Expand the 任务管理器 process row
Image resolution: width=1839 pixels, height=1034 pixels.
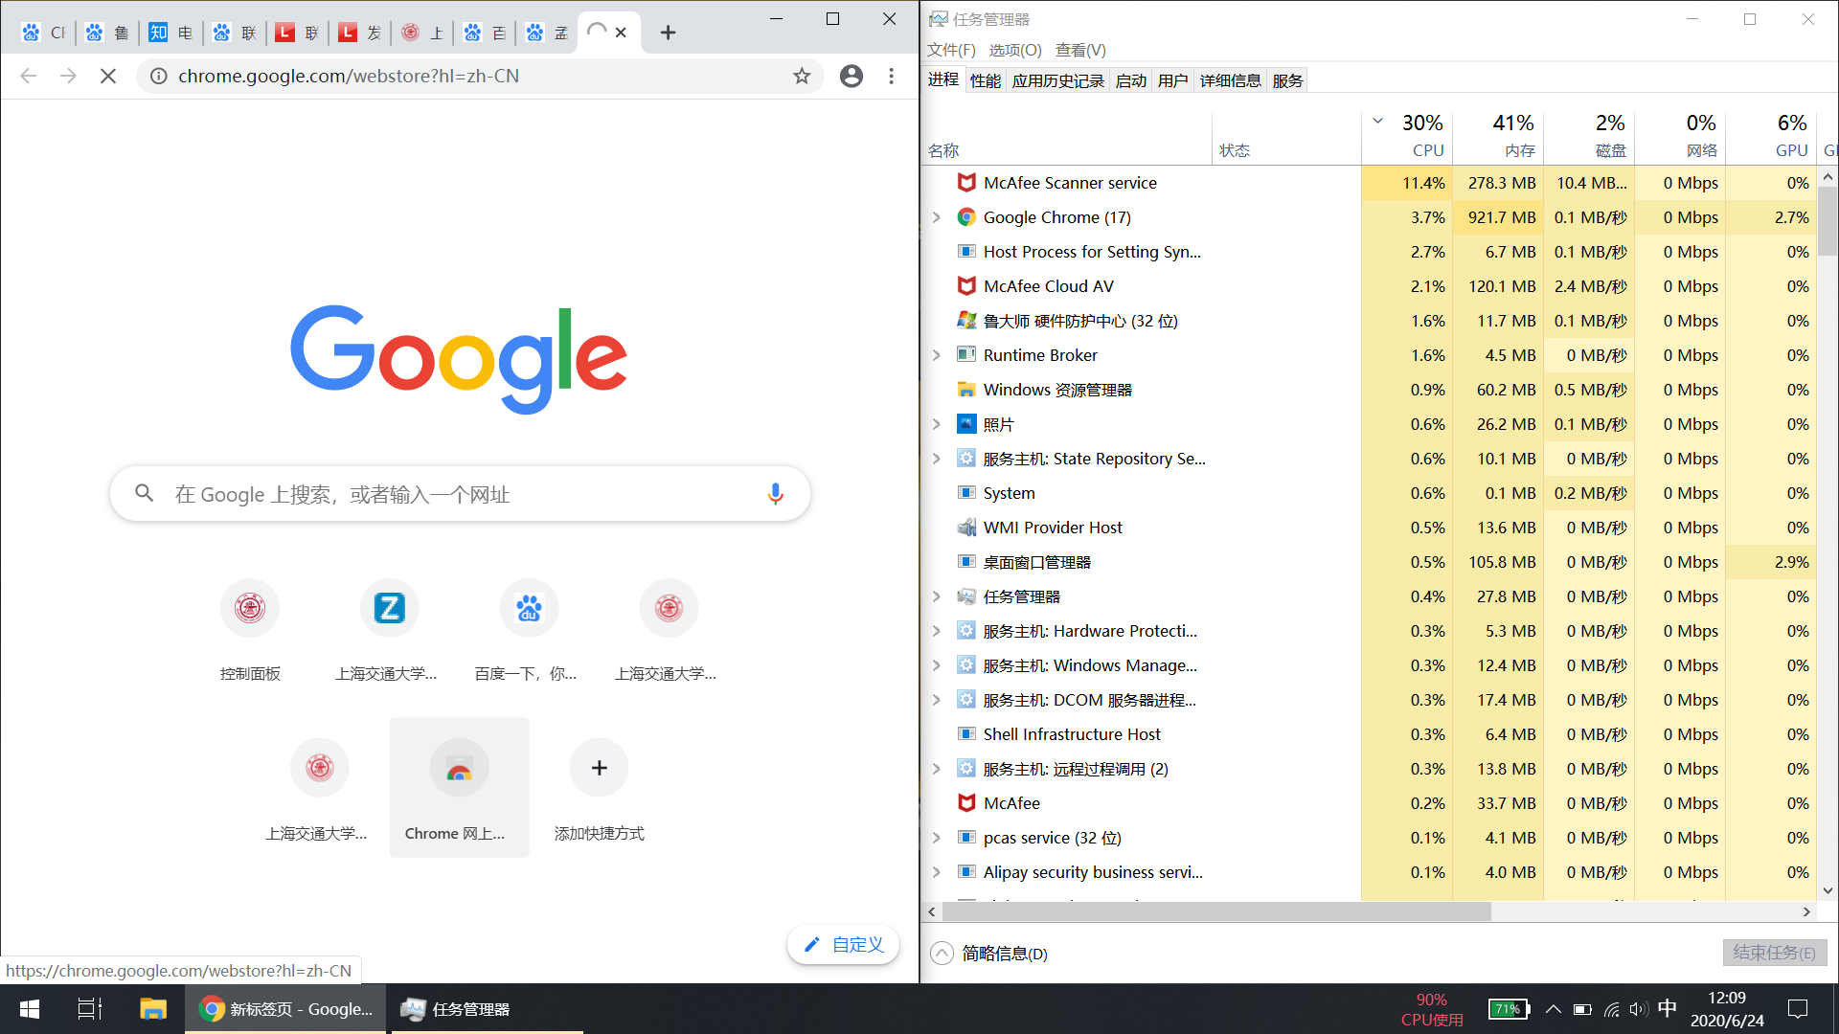pyautogui.click(x=937, y=596)
